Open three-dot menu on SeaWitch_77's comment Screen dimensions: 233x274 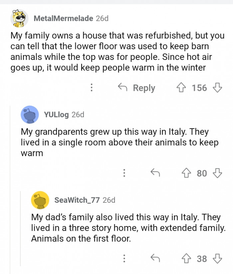click(x=124, y=259)
